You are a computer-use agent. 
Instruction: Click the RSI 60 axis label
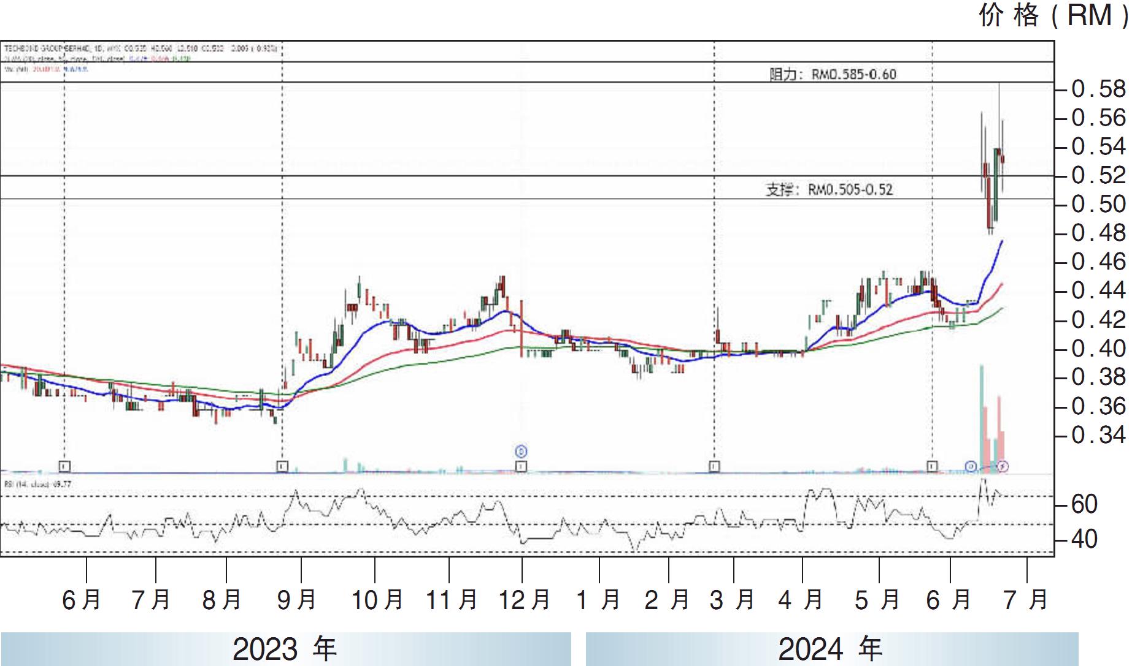(x=1084, y=504)
